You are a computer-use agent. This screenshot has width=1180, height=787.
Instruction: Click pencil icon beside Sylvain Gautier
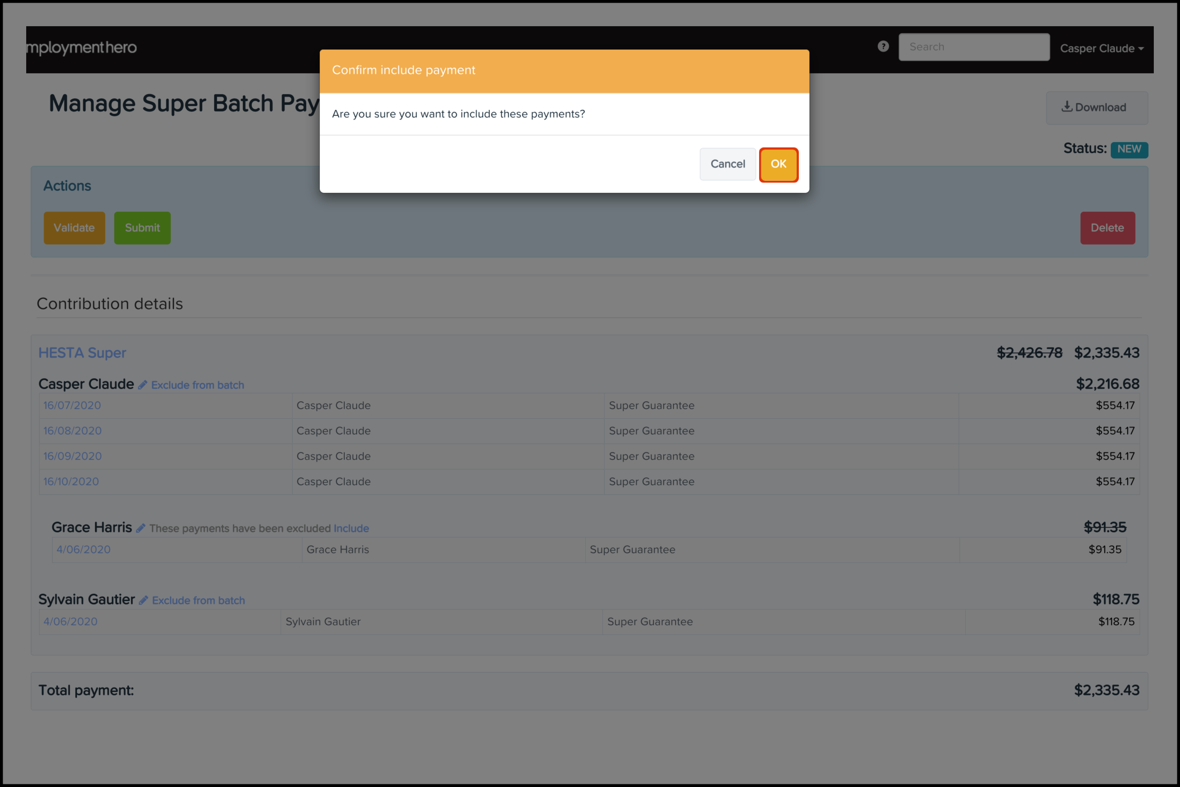coord(144,600)
